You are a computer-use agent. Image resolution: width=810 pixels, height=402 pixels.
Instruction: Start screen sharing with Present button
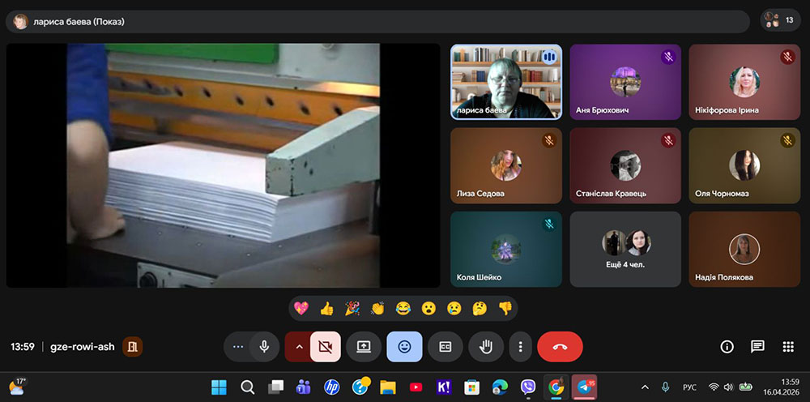364,347
